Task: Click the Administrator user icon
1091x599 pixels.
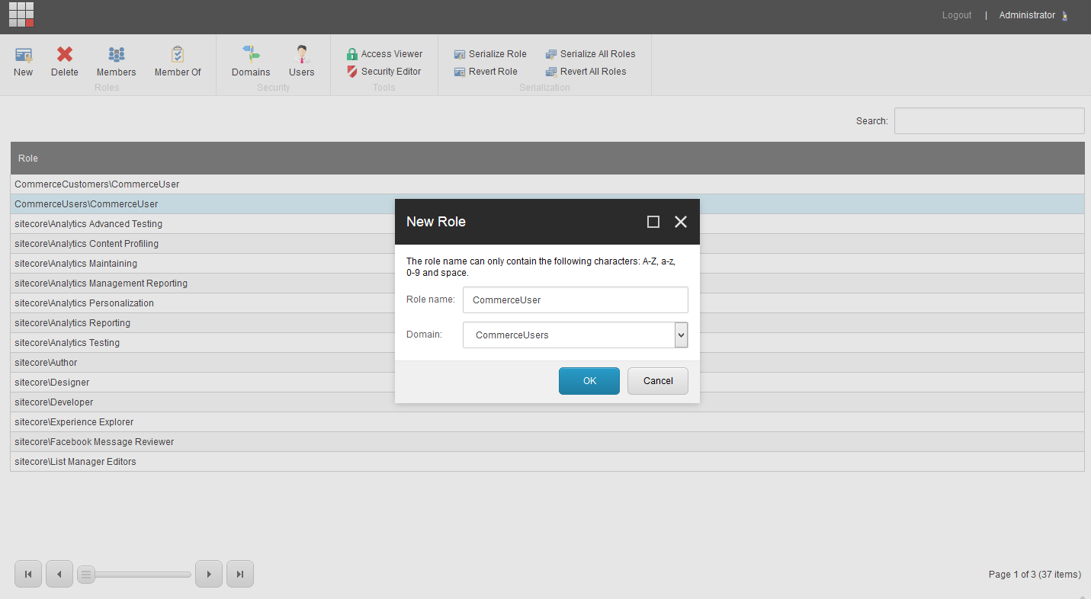Action: tap(1064, 15)
